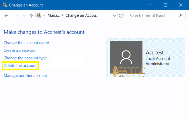
Task: Click the forward navigation arrow
Action: (x=16, y=16)
